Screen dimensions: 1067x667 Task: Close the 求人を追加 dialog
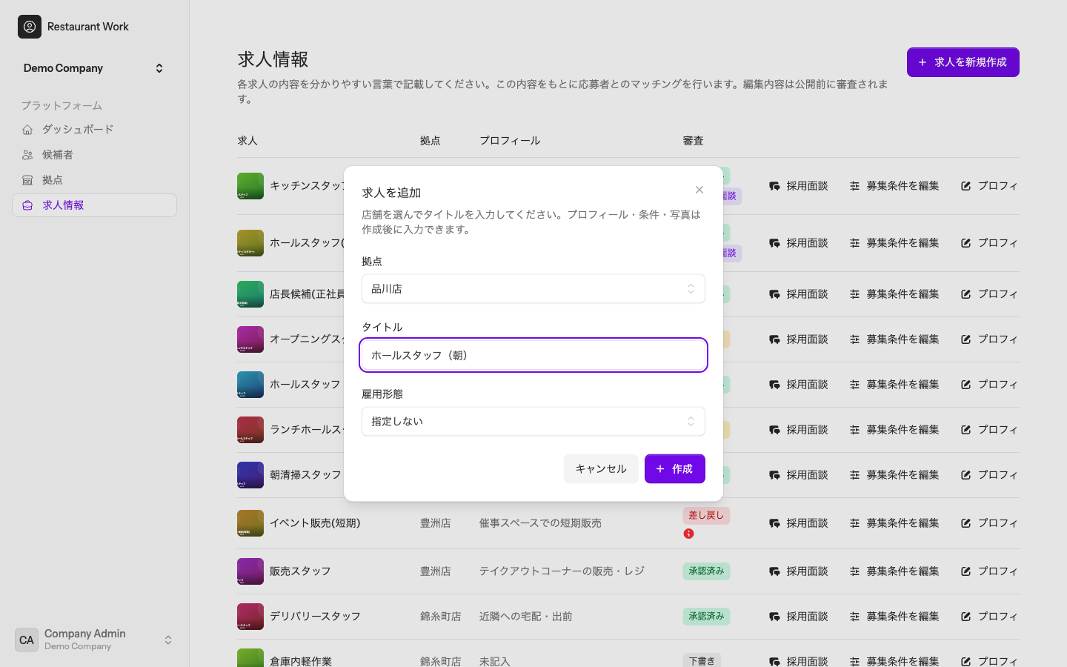699,190
